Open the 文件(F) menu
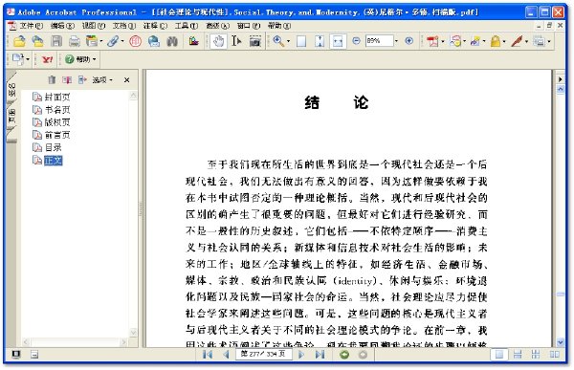 (32, 26)
